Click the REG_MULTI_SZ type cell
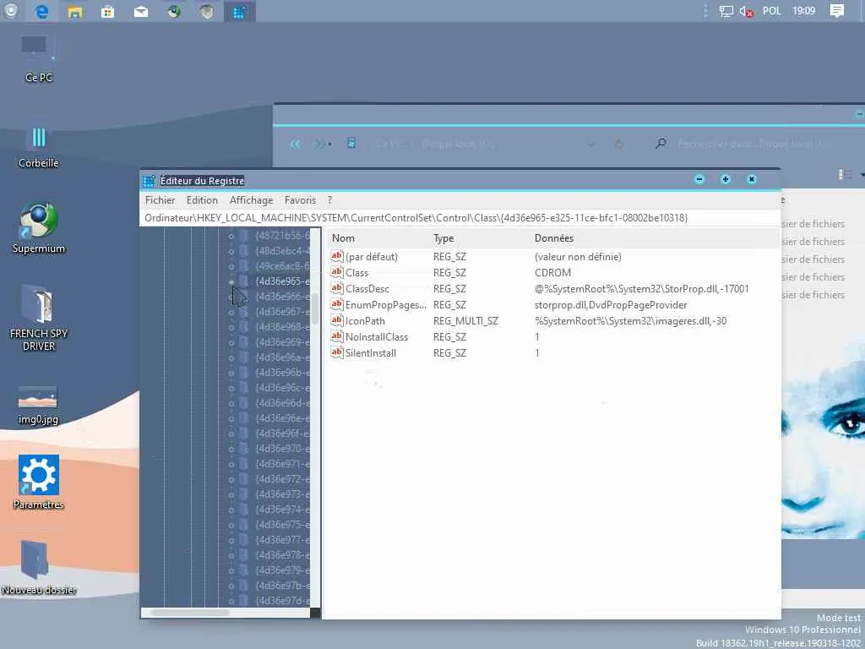Image resolution: width=865 pixels, height=649 pixels. tap(465, 320)
